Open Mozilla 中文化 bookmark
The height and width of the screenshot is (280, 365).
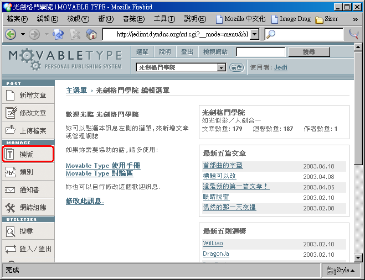(x=240, y=19)
